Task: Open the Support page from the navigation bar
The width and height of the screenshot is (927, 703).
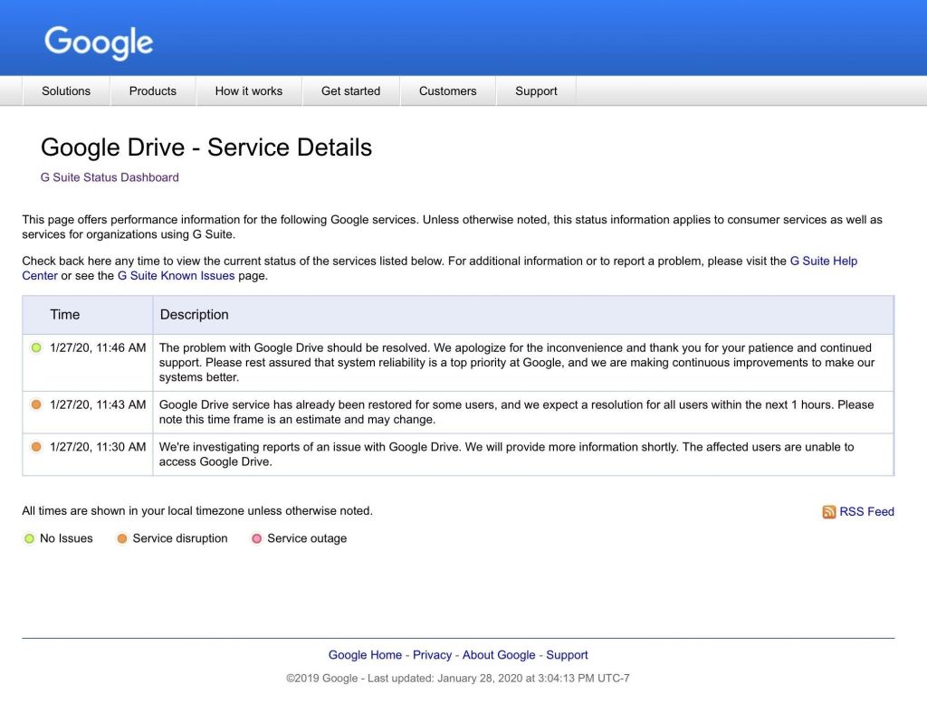Action: pos(536,90)
